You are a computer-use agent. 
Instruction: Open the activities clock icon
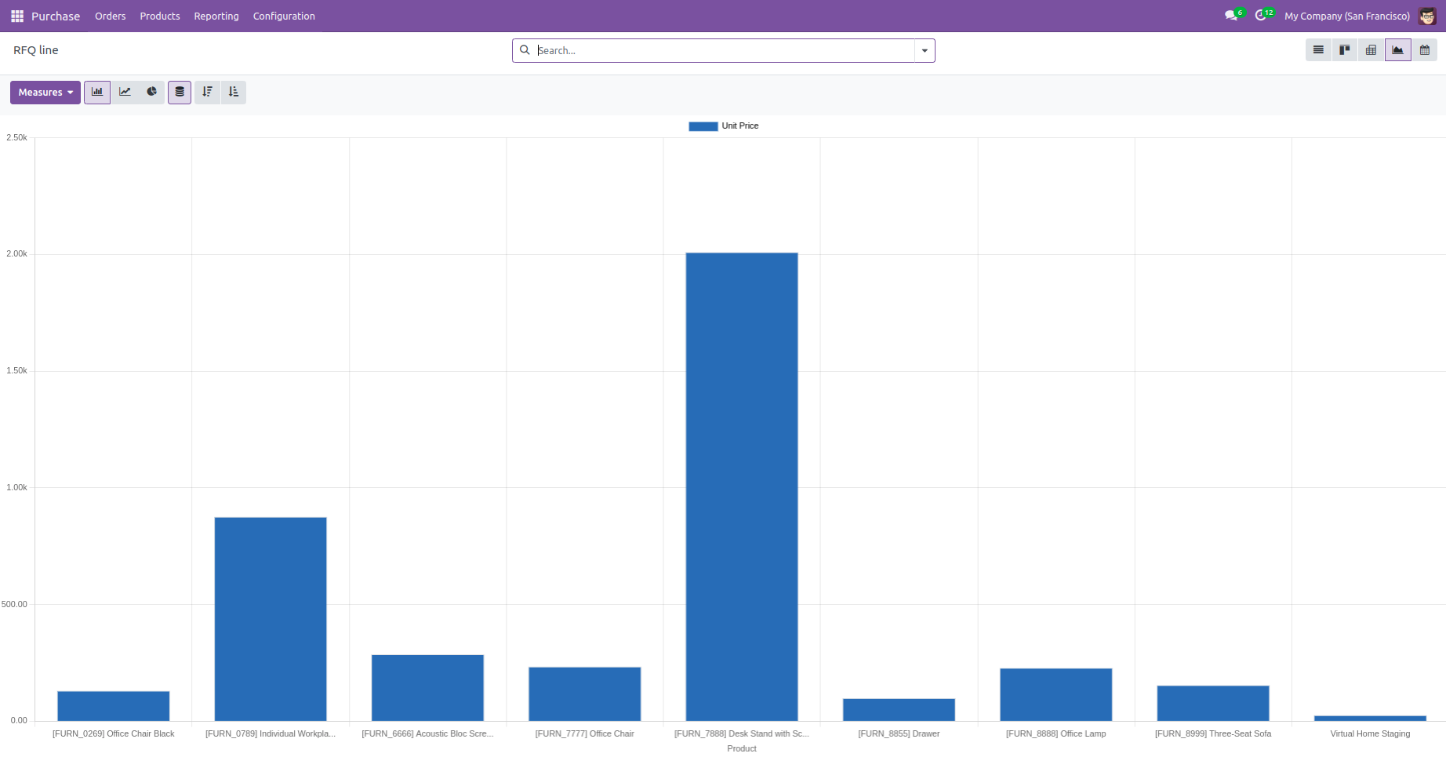(1263, 16)
